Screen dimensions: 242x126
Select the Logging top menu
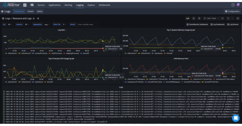[80, 5]
